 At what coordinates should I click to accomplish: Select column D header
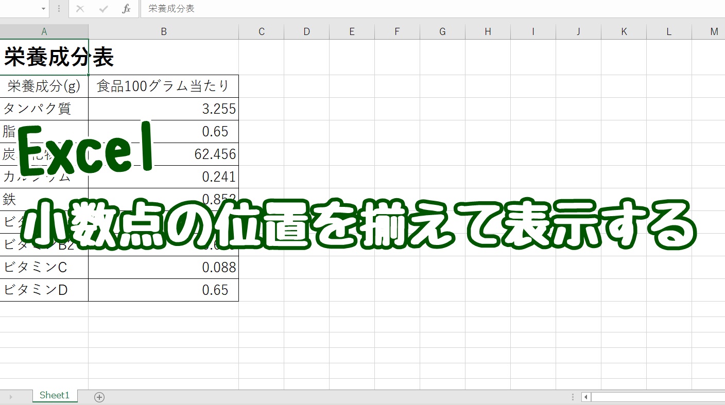tap(307, 32)
